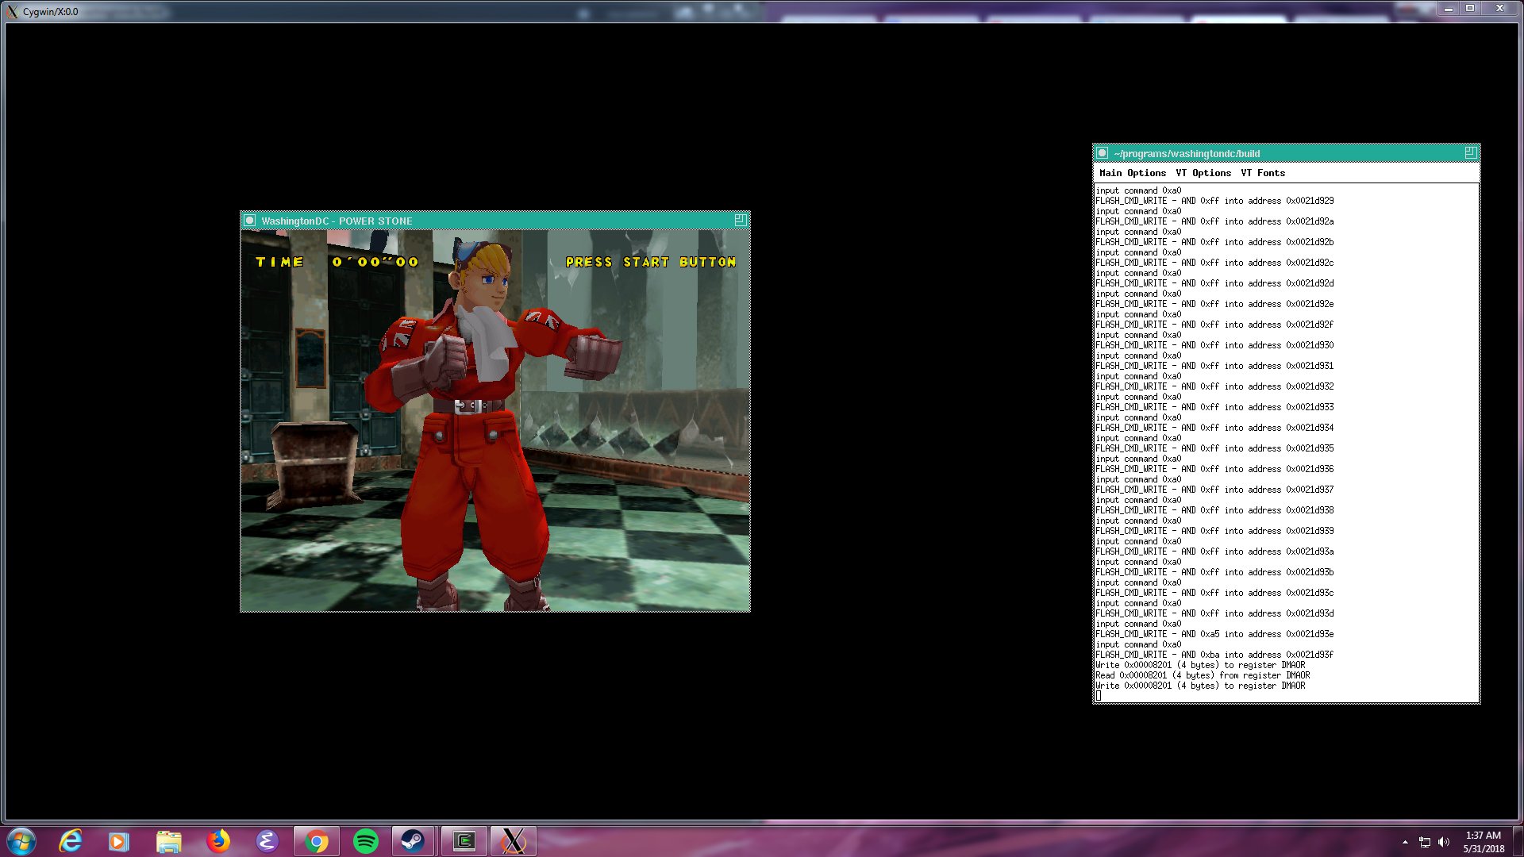
Task: Click line 'AND 0xa5 into address 0x0021d93e'
Action: pyautogui.click(x=1214, y=634)
